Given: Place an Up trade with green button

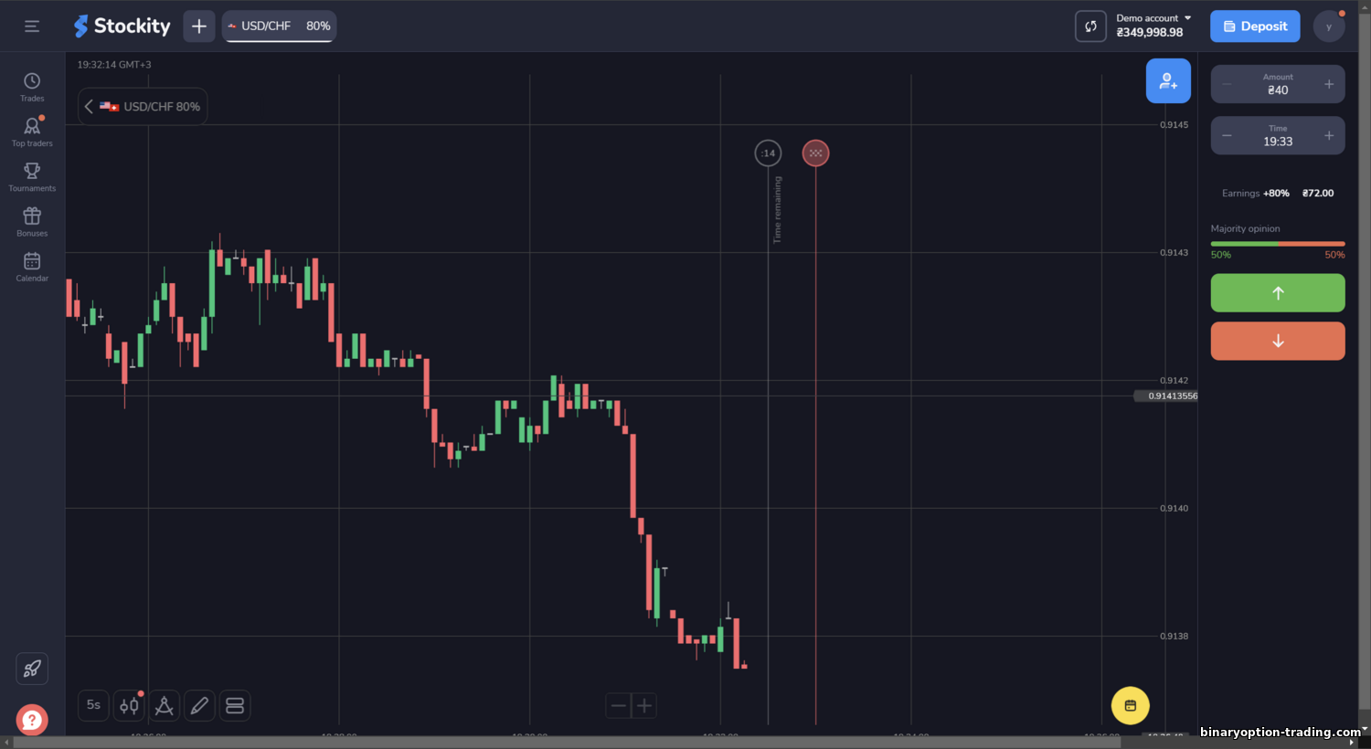Looking at the screenshot, I should click(1278, 293).
